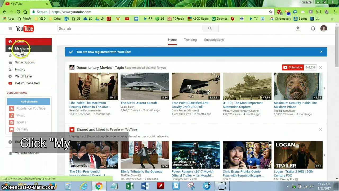Open the account avatar menu
The image size is (339, 191).
(x=324, y=28)
